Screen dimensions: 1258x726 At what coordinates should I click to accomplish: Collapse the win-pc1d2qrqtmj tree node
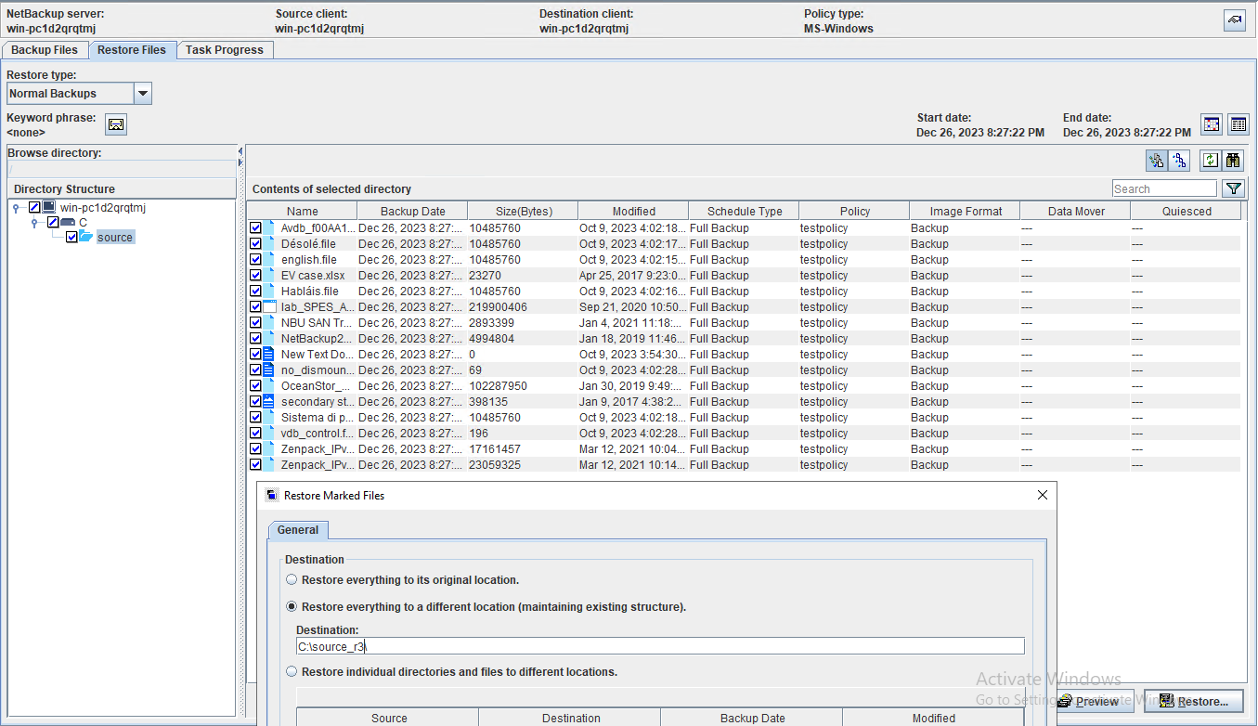pyautogui.click(x=16, y=208)
